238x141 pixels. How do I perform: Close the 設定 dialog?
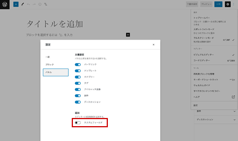(x=154, y=45)
